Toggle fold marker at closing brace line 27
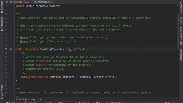 click(14, 81)
